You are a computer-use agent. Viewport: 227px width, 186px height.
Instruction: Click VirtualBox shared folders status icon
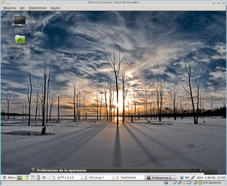[x=184, y=183]
